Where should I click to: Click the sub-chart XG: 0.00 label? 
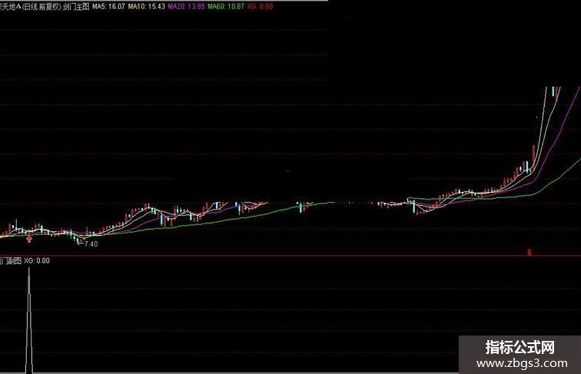pos(37,260)
